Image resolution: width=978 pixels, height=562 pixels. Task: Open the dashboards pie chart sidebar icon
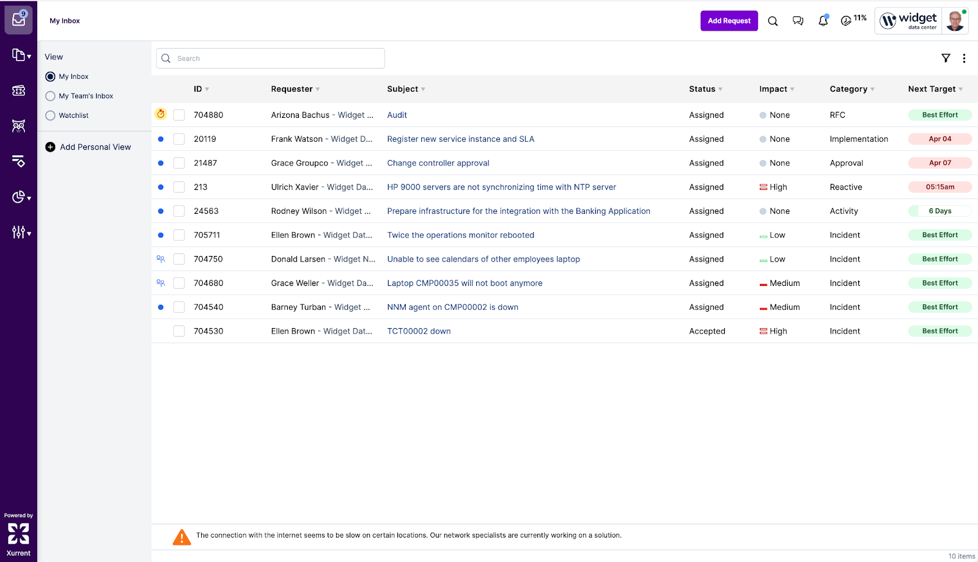(18, 197)
